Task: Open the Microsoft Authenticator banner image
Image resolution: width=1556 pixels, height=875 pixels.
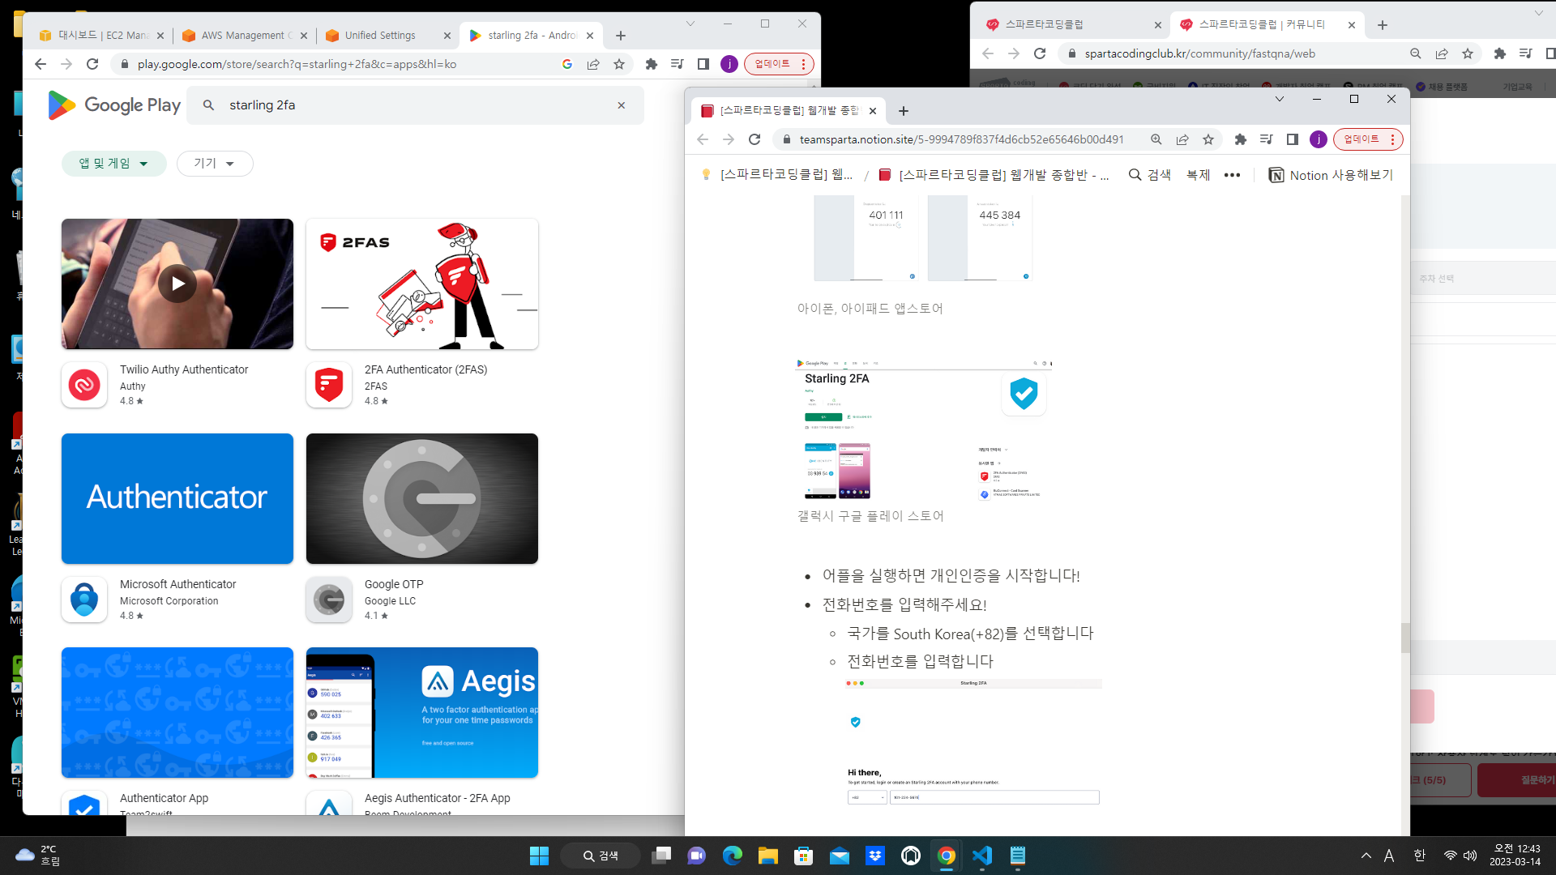Action: (x=177, y=498)
